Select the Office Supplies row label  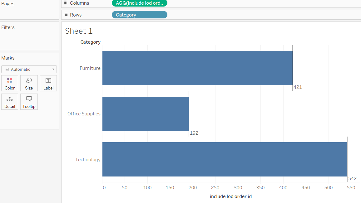(x=84, y=114)
